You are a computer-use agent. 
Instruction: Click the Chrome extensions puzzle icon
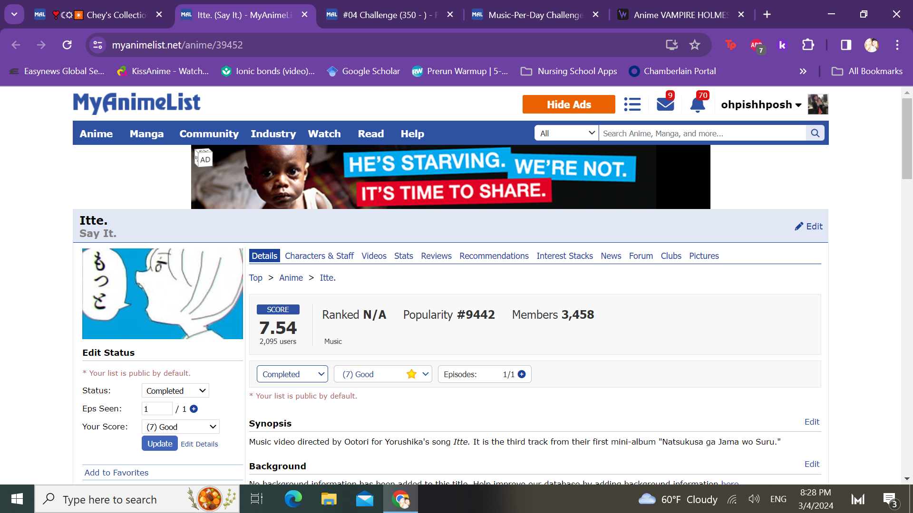808,45
